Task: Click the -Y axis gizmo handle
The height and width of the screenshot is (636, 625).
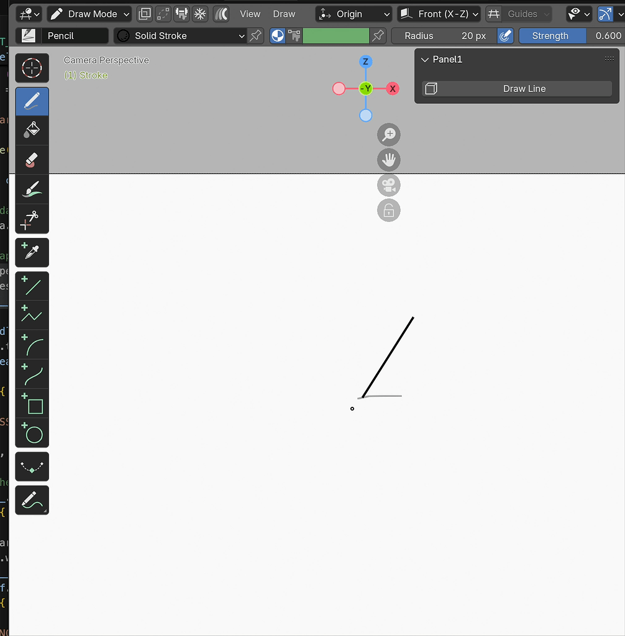Action: pyautogui.click(x=366, y=88)
